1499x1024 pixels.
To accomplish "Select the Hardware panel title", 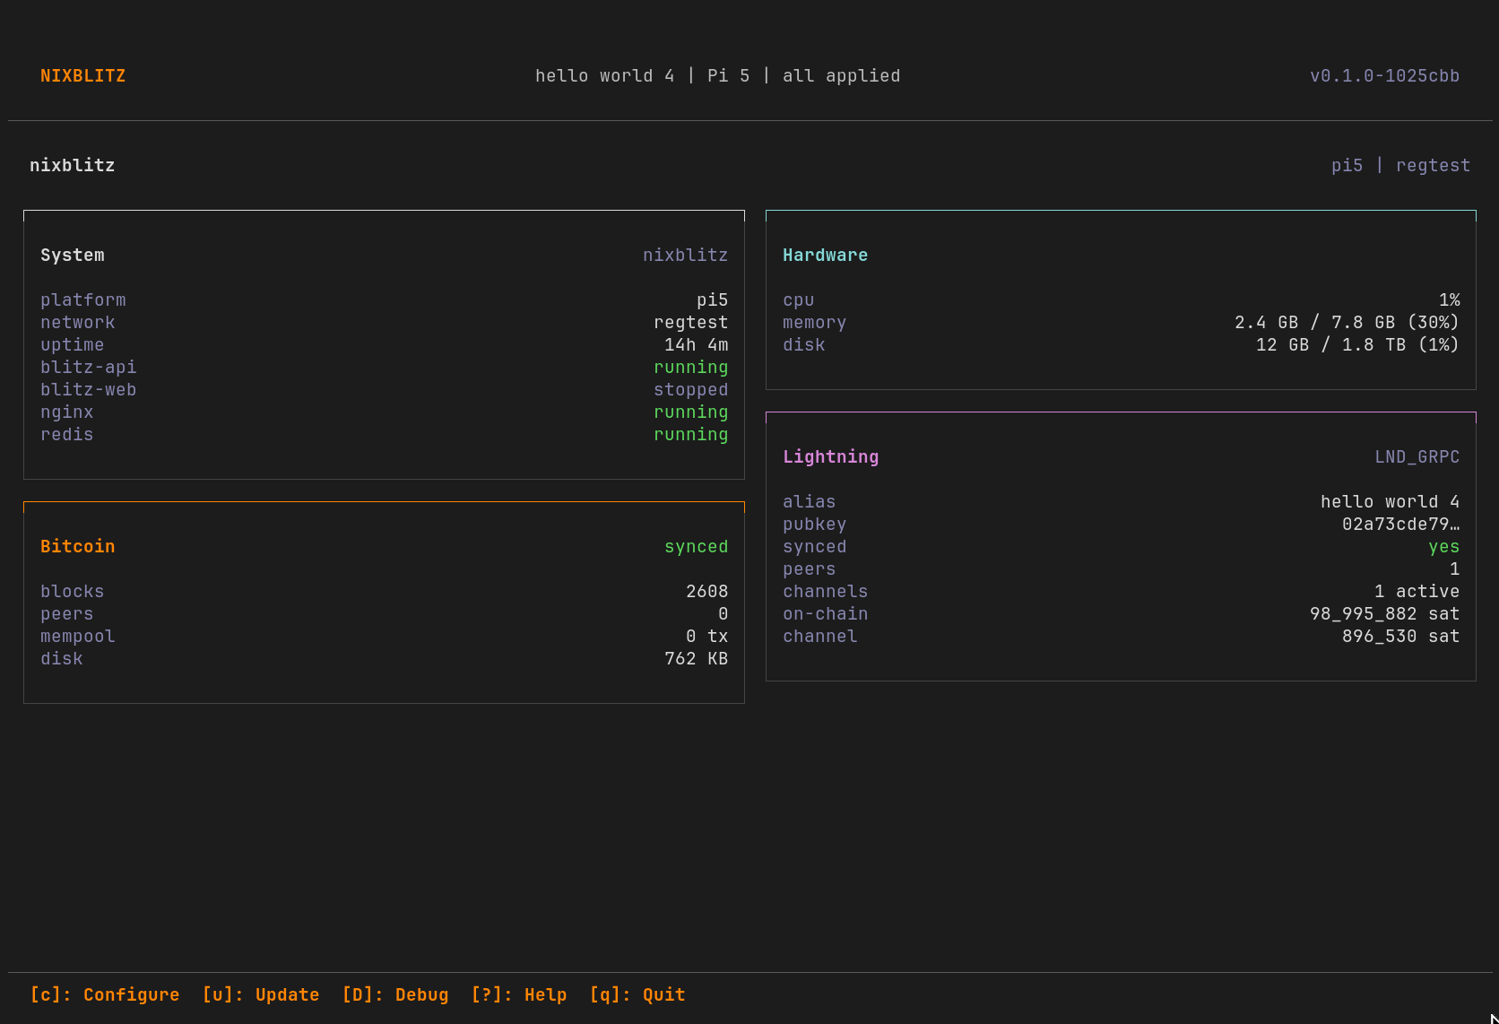I will pyautogui.click(x=826, y=256).
